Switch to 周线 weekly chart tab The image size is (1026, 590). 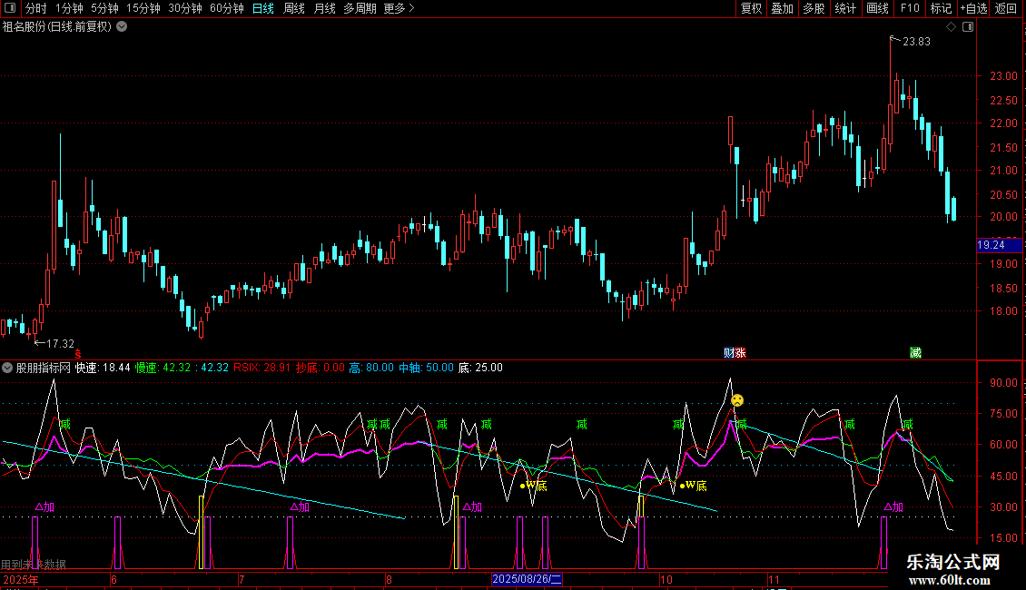click(x=294, y=8)
